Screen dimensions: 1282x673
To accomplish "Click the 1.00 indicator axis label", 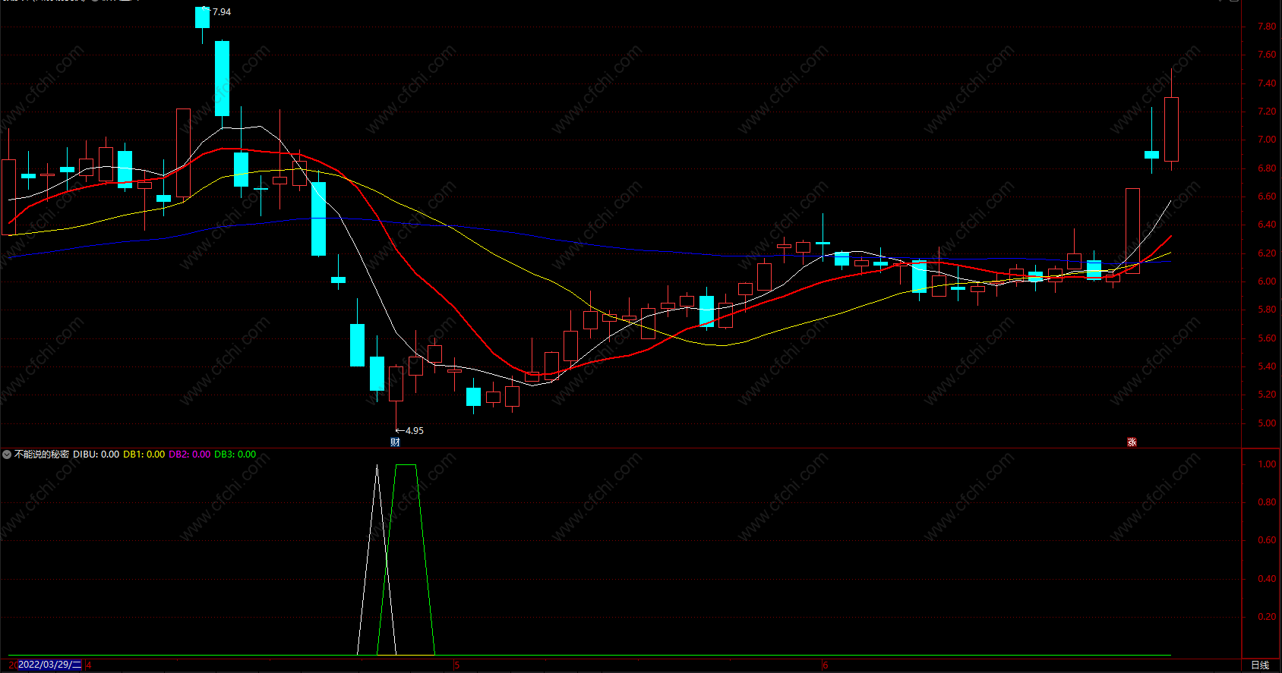I will point(1267,464).
